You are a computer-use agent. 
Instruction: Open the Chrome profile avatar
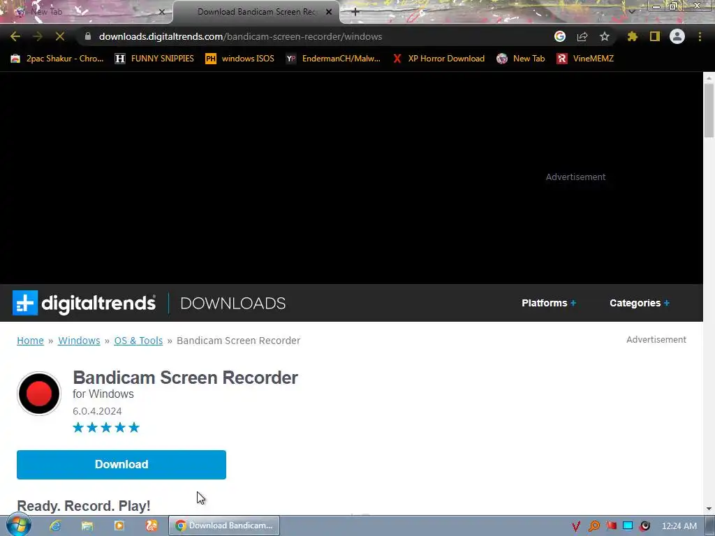(677, 36)
